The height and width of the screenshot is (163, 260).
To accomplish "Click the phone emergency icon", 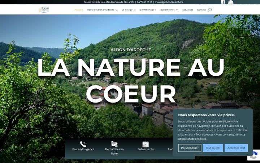I will pos(83,144).
